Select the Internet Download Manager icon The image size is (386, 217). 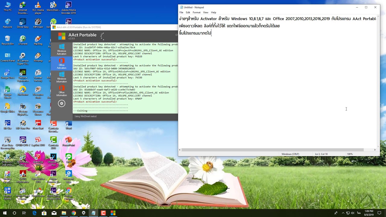(x=23, y=8)
